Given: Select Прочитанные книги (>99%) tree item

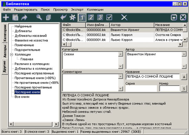Looking at the screenshot, I should (35, 78).
